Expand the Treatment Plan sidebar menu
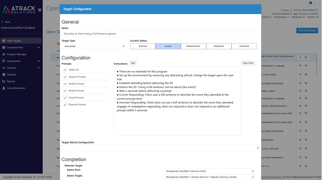The width and height of the screenshot is (322, 180). 21,47
